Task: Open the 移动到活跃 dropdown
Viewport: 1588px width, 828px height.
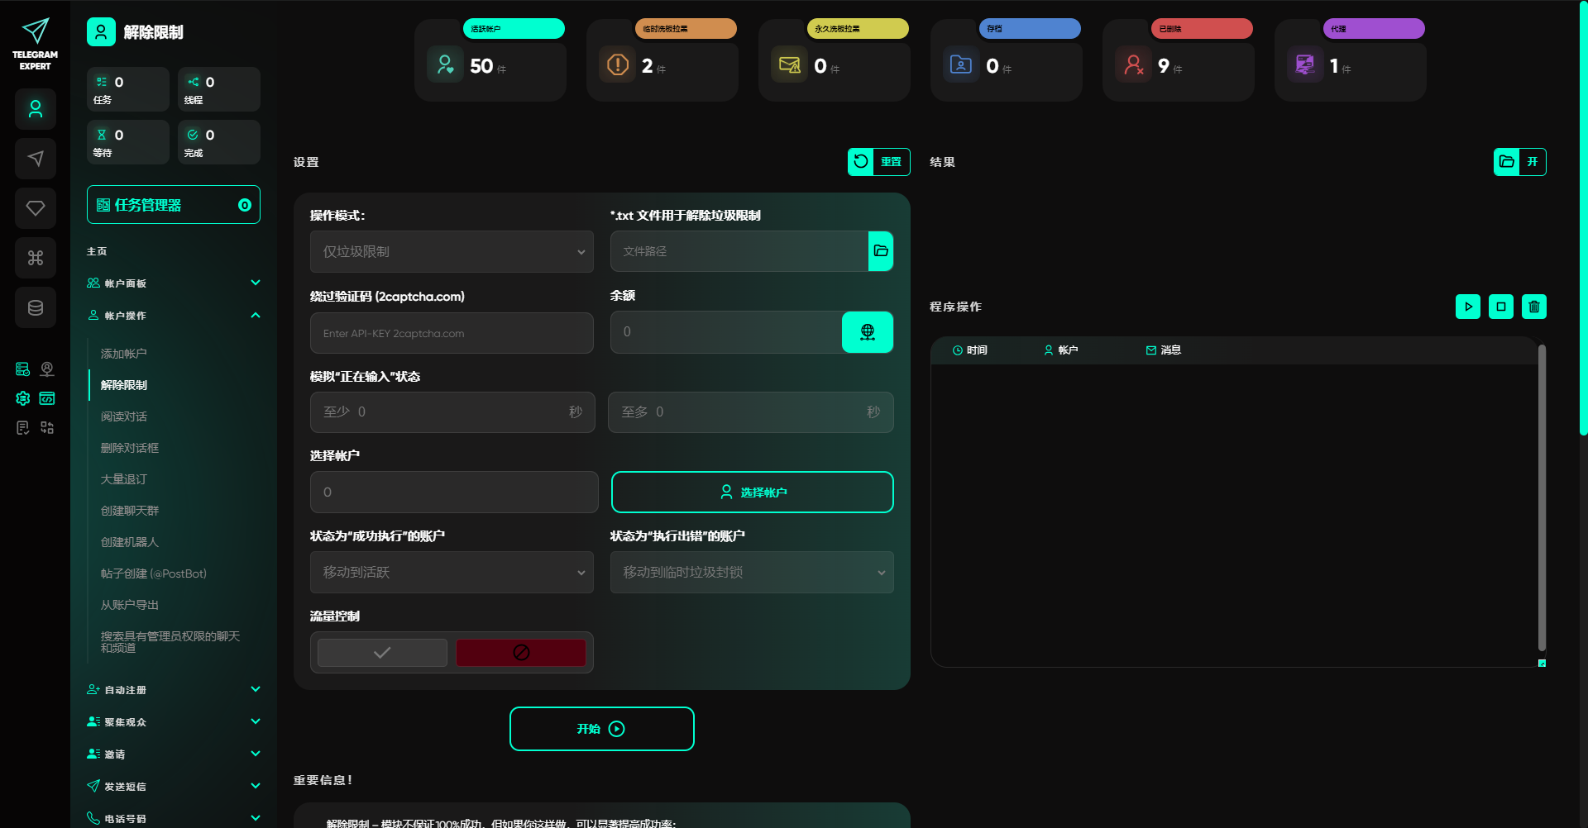Action: coord(452,573)
